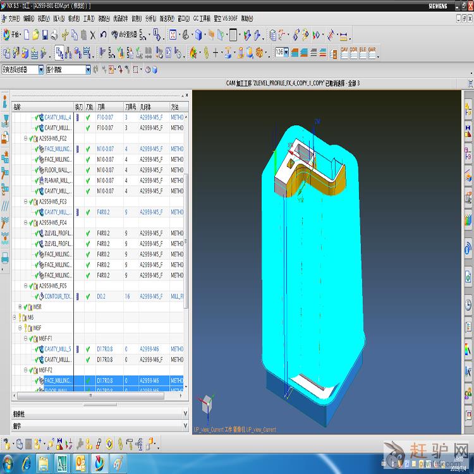The image size is (474, 474).
Task: Click the view triad cube in the viewport corner
Action: 207,403
